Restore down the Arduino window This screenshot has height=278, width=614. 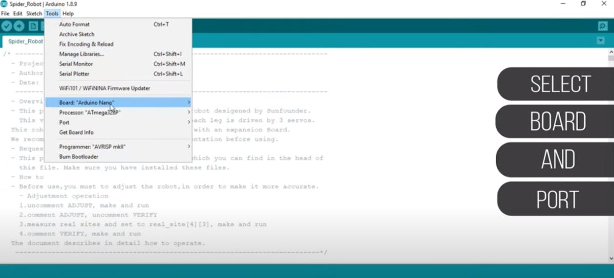(x=583, y=4)
